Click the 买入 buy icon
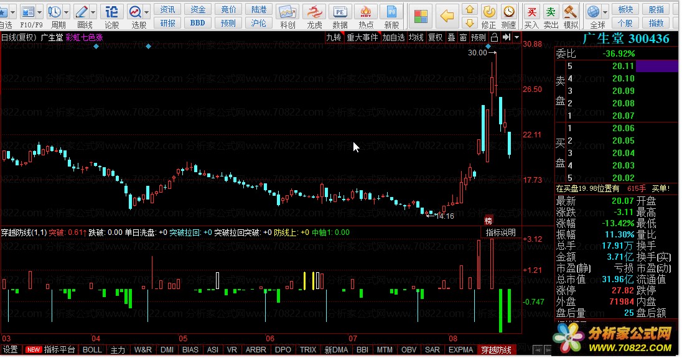This screenshot has width=682, height=358. (531, 12)
